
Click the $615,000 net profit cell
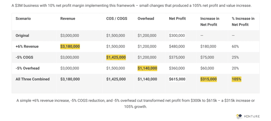coord(177,79)
